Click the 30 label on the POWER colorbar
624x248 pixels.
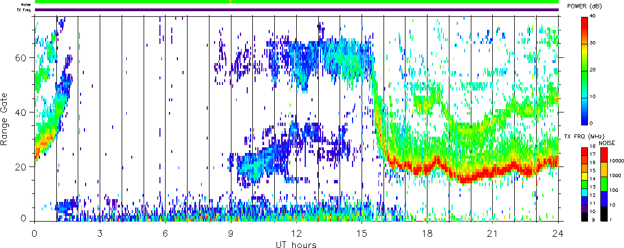[x=592, y=43]
